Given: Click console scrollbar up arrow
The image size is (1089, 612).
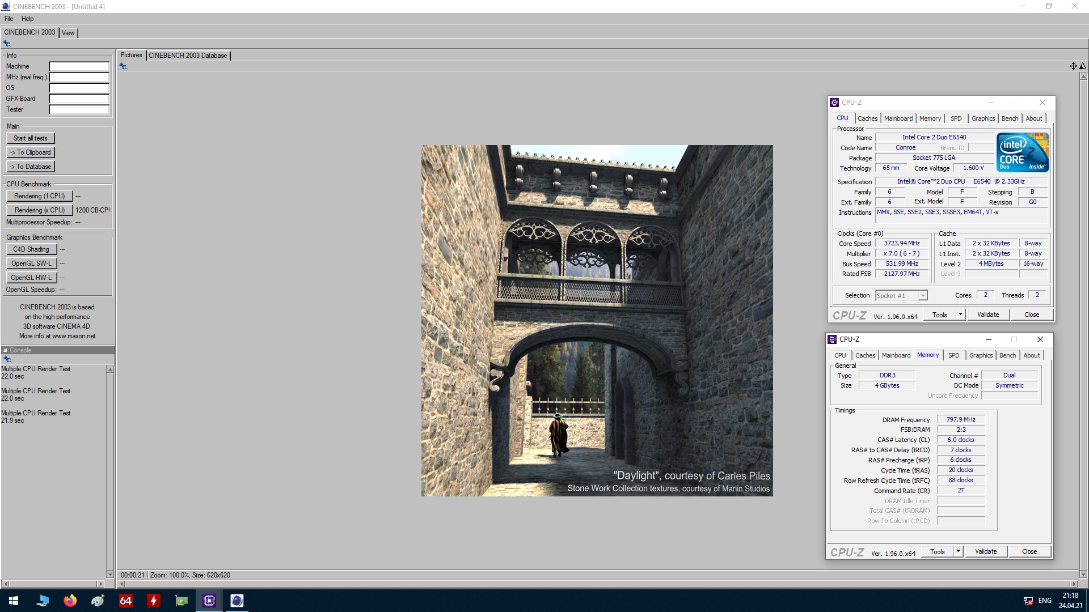Looking at the screenshot, I should click(110, 369).
